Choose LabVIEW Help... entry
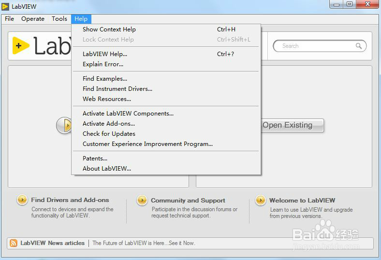The height and width of the screenshot is (260, 381). 166,54
